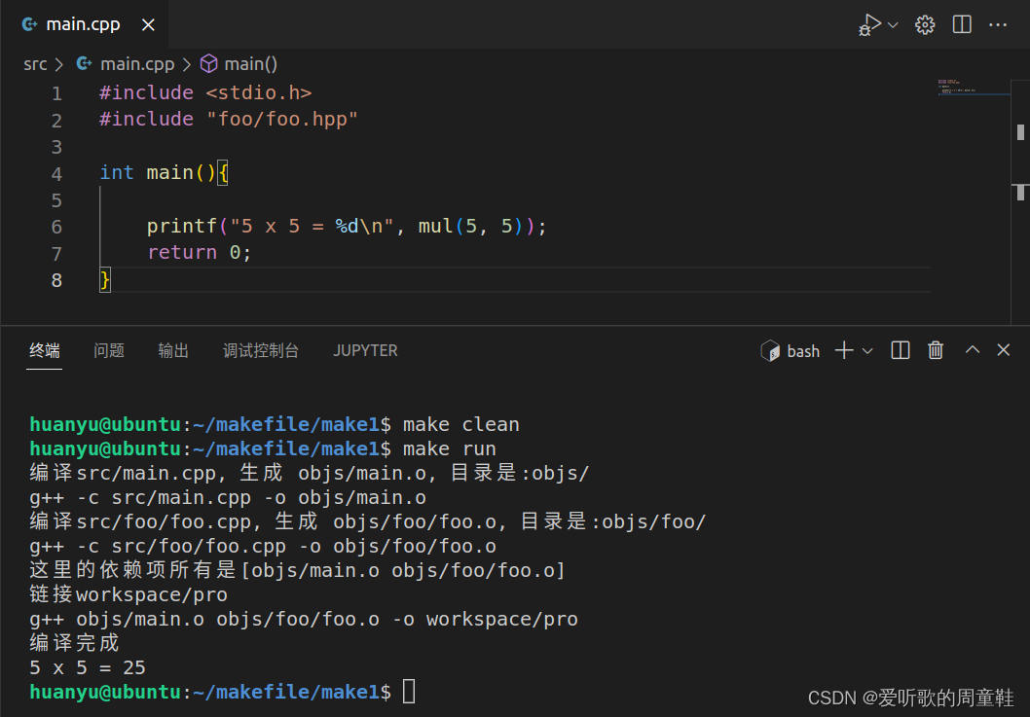Click the terminal cursor at the last prompt

click(x=409, y=692)
